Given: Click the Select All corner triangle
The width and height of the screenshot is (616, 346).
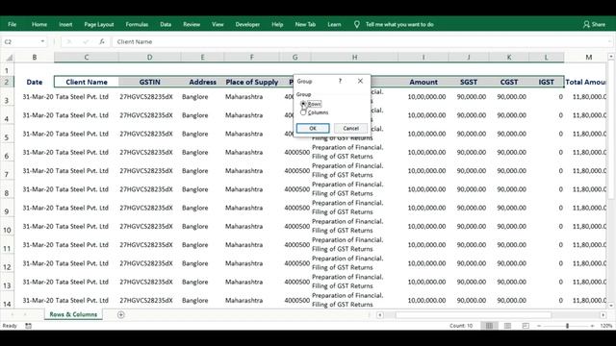Looking at the screenshot, I should [9, 58].
